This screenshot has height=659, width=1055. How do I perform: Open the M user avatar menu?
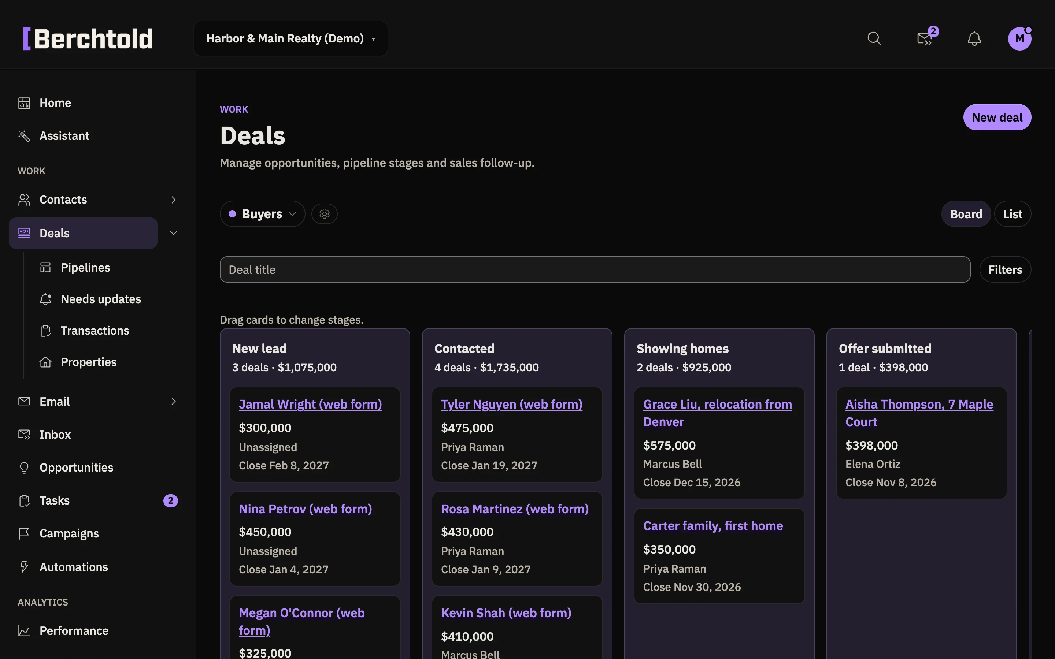(1020, 39)
